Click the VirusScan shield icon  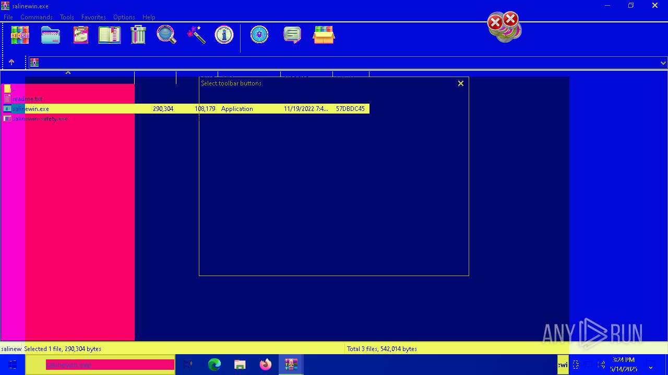259,35
